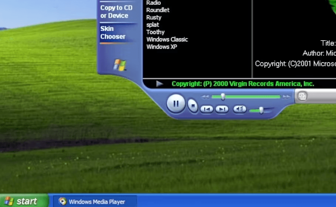Viewport: 336px width, 207px height.
Task: Open the Windows Start menu
Action: 24,201
